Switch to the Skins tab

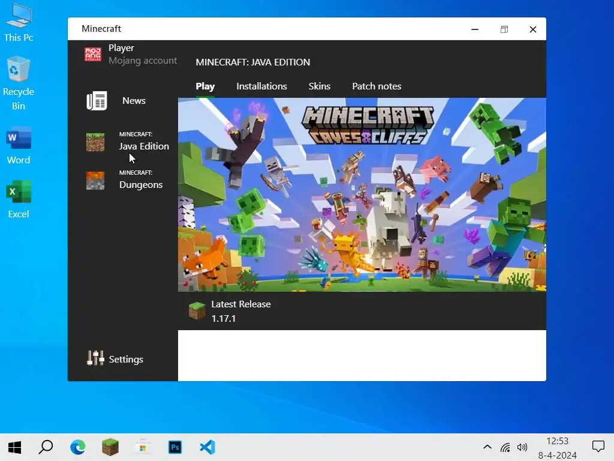[x=320, y=86]
